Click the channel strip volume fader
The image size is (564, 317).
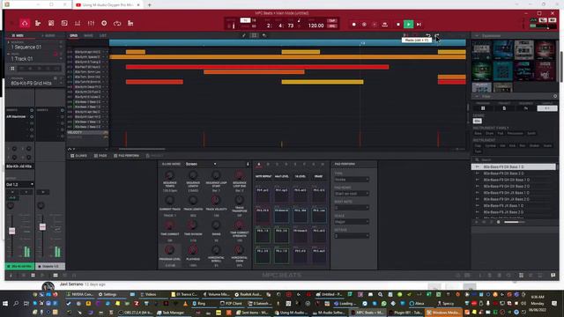pyautogui.click(x=11, y=231)
